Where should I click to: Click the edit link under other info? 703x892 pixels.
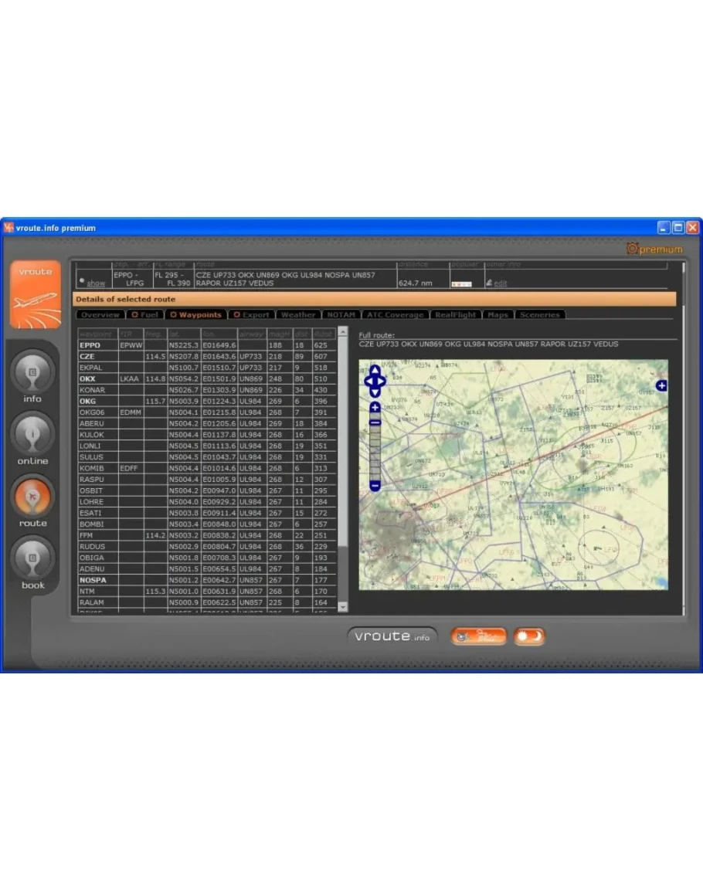point(501,283)
